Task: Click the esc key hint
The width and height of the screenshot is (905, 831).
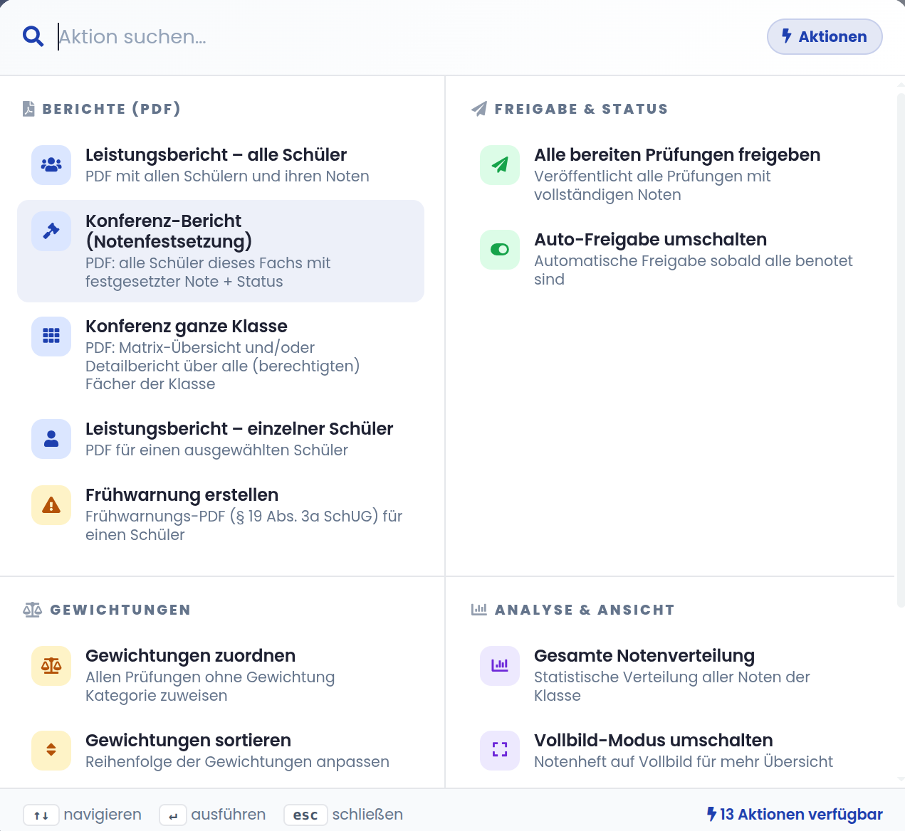Action: pyautogui.click(x=305, y=815)
